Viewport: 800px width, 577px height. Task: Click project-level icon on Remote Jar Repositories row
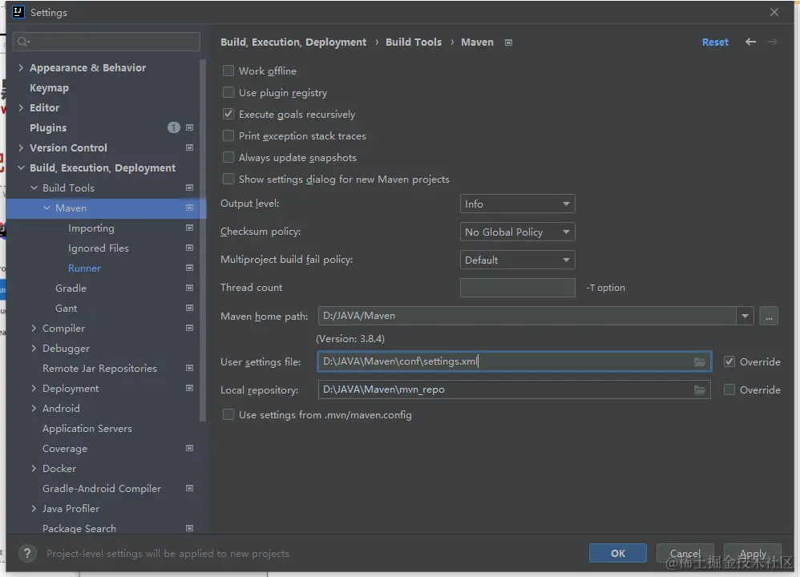(x=189, y=368)
